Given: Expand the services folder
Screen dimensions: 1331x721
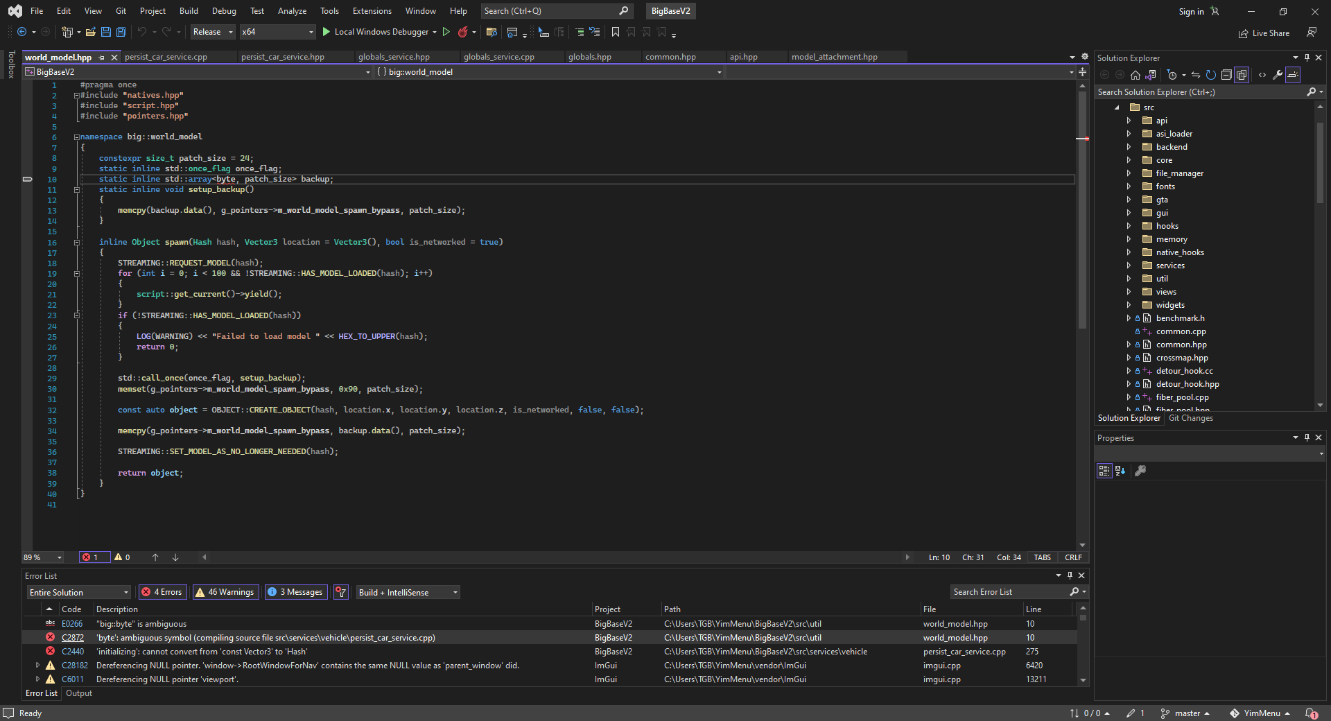Looking at the screenshot, I should click(1129, 265).
